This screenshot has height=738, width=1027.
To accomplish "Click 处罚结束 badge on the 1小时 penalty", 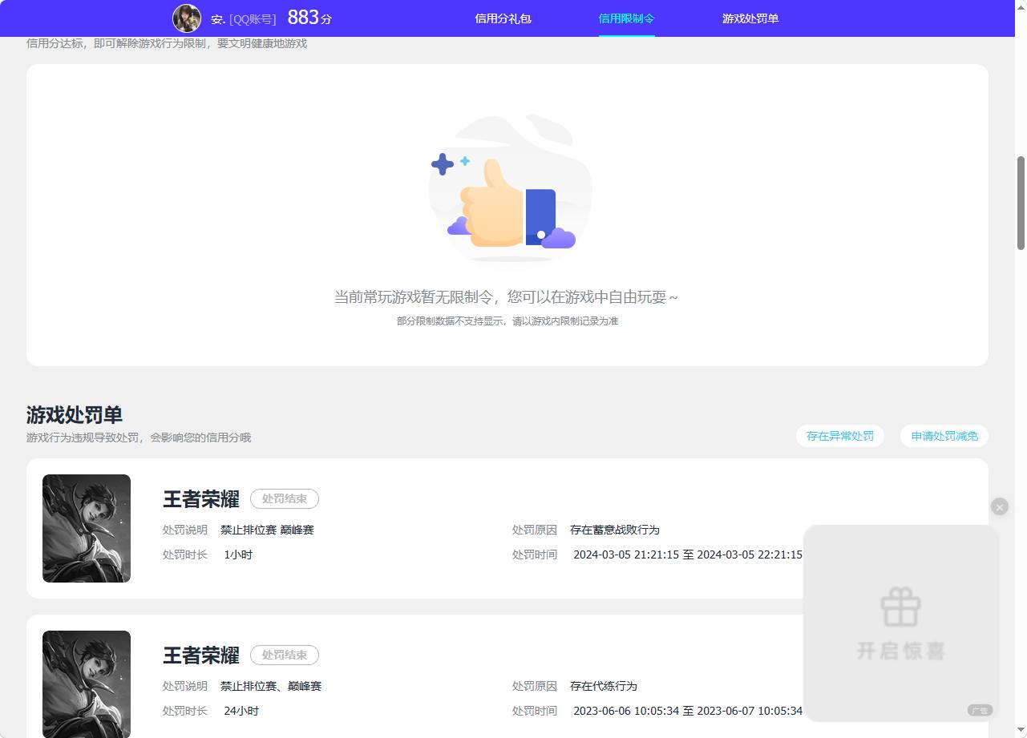I will [x=285, y=498].
